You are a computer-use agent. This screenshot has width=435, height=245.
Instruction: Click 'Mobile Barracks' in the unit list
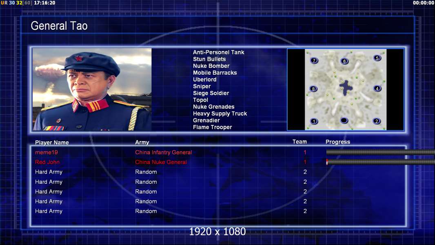point(215,73)
